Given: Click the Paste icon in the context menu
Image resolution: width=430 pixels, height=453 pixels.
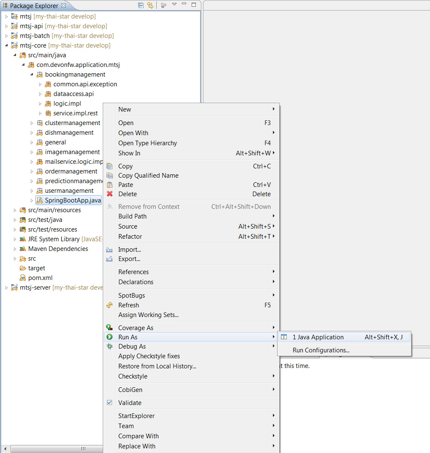Looking at the screenshot, I should coord(110,184).
